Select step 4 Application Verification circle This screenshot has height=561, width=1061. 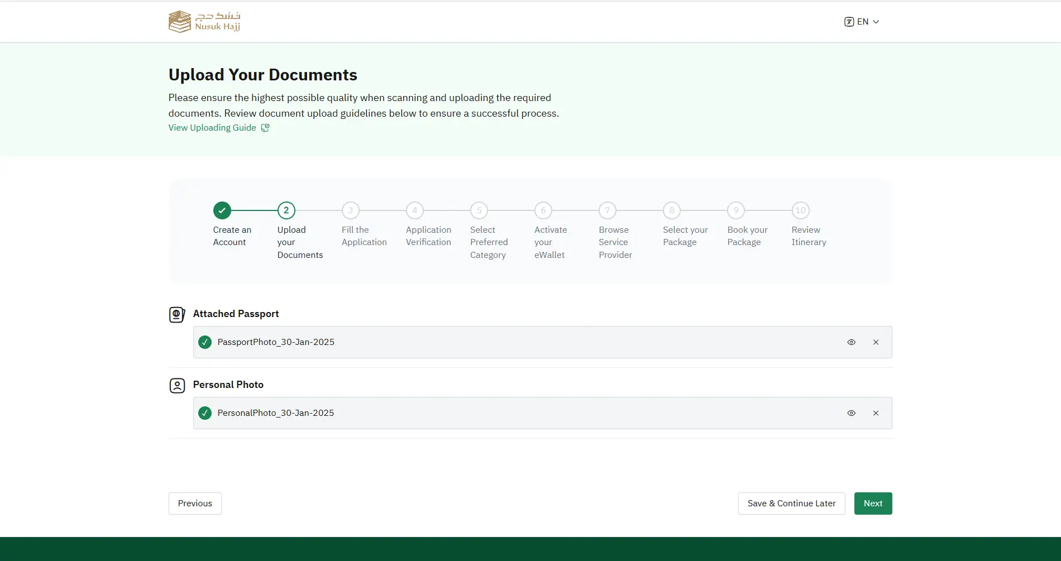tap(414, 210)
